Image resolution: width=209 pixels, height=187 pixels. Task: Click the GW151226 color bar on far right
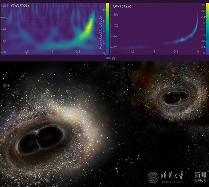coord(207,28)
